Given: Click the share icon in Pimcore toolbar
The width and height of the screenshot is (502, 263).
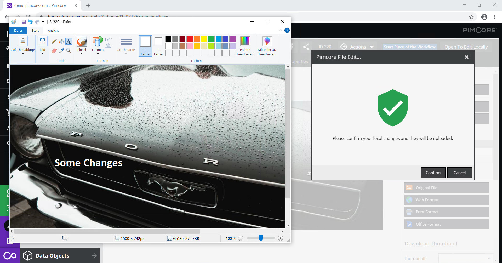Looking at the screenshot, I should [x=306, y=47].
